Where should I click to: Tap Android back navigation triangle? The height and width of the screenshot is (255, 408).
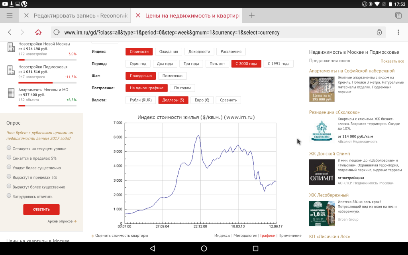click(x=153, y=249)
